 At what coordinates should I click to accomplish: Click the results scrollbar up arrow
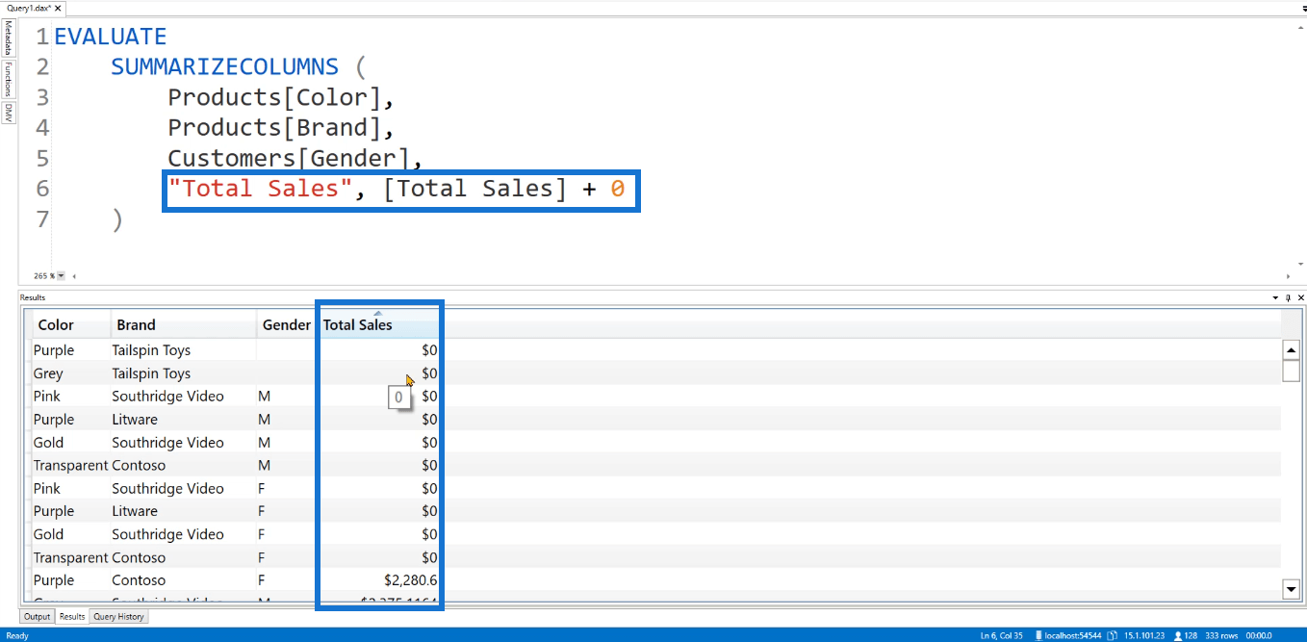point(1292,350)
